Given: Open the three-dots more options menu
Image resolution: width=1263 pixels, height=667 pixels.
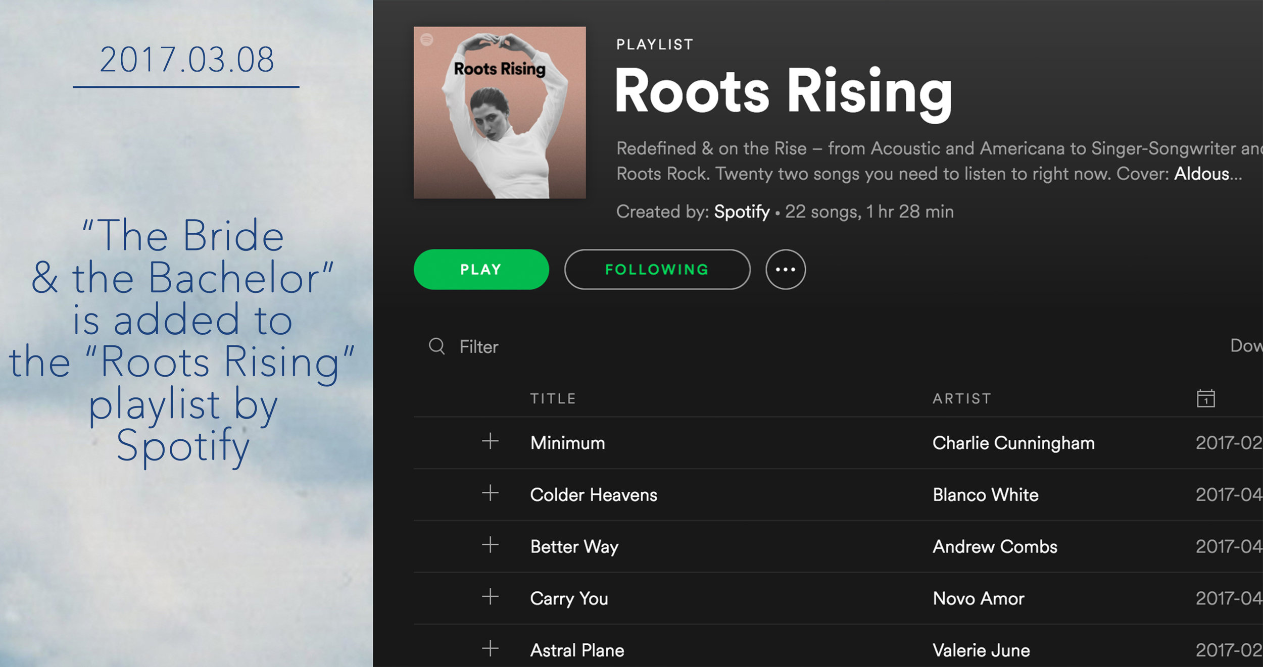Looking at the screenshot, I should (785, 269).
